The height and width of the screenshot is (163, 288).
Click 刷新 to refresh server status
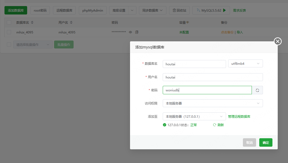[218, 125]
